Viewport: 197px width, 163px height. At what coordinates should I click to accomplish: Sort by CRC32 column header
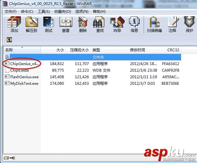[x=170, y=50]
